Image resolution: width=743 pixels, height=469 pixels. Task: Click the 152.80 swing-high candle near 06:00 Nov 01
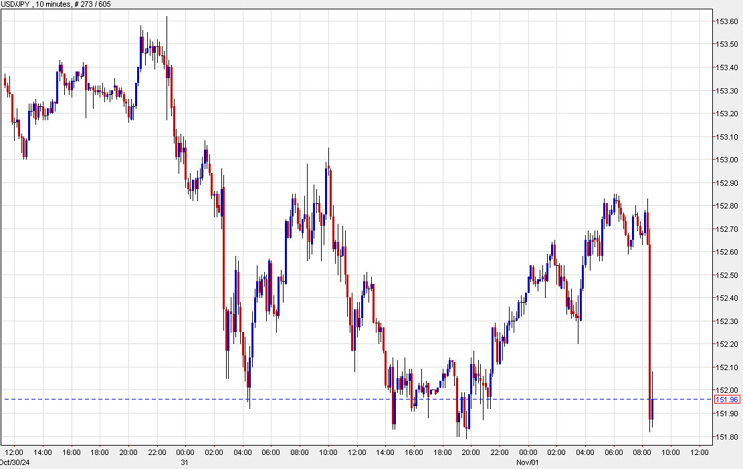615,207
